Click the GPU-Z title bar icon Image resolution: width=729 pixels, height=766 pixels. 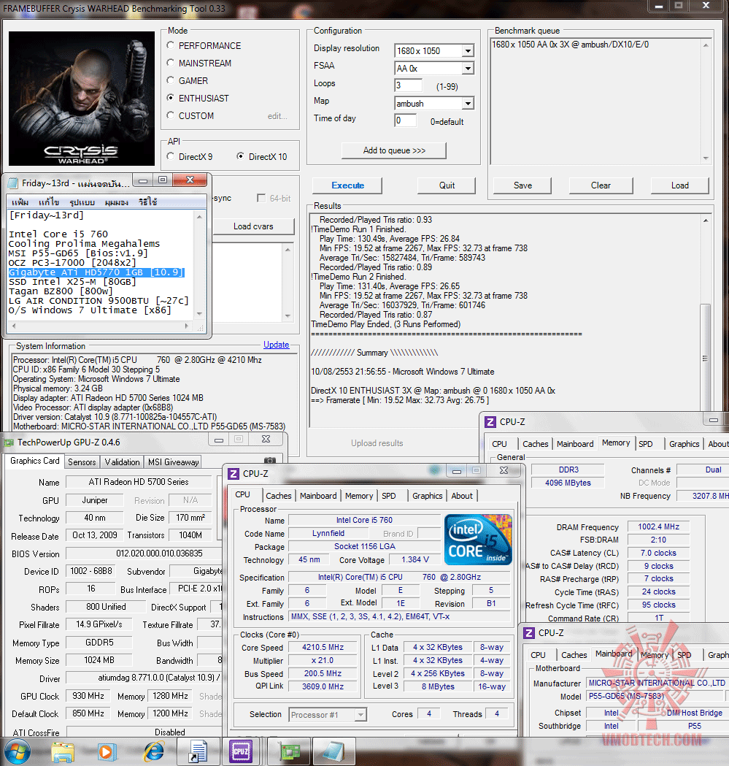9,443
